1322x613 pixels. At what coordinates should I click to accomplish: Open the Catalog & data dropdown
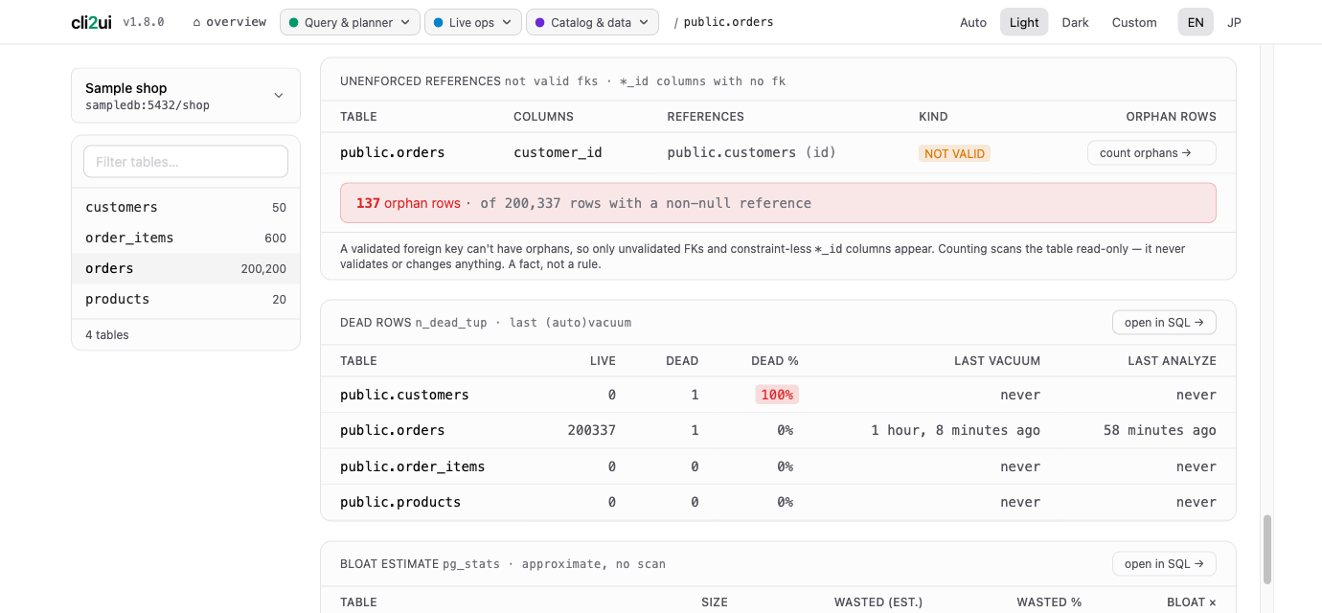click(x=592, y=22)
